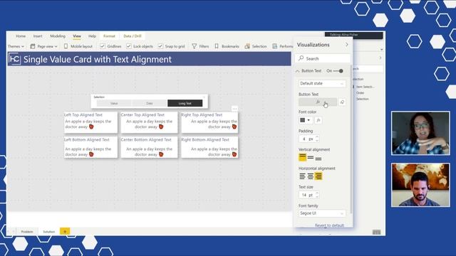The width and height of the screenshot is (456, 256).
Task: Click the Text size value field
Action: (x=307, y=195)
